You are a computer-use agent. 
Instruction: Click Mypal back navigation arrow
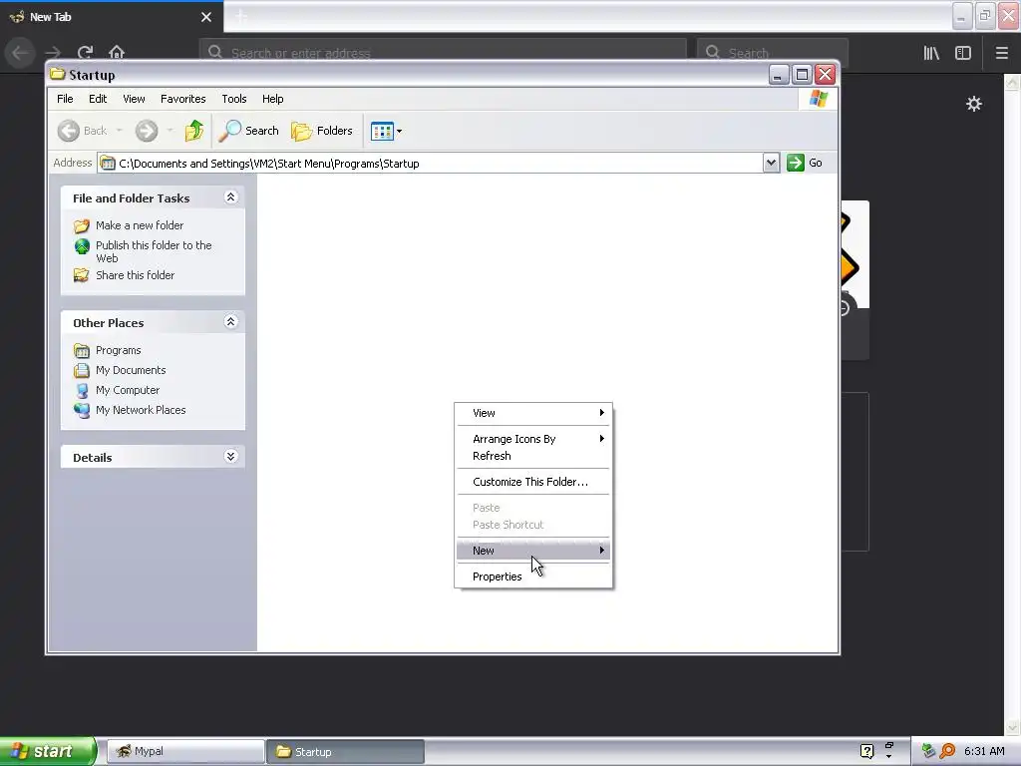(20, 52)
